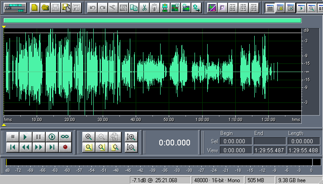Image resolution: width=323 pixels, height=184 pixels.
Task: Click the snowflake waveform toolbar icon
Action: (186, 8)
